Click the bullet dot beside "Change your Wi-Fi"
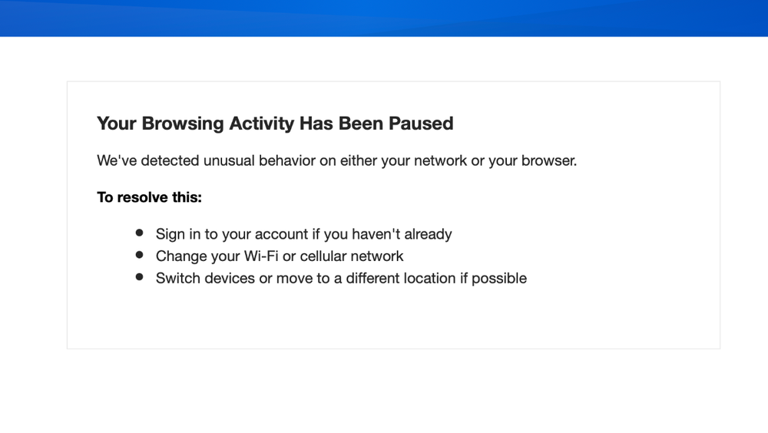 139,255
